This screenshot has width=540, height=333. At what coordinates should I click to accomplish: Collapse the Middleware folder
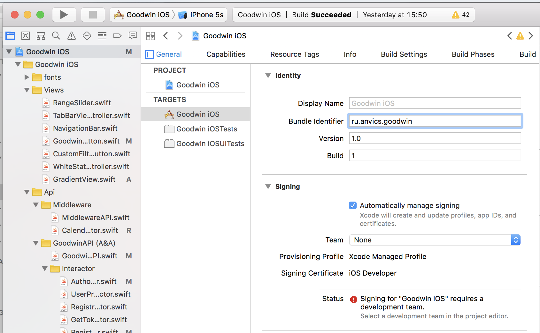pyautogui.click(x=36, y=205)
